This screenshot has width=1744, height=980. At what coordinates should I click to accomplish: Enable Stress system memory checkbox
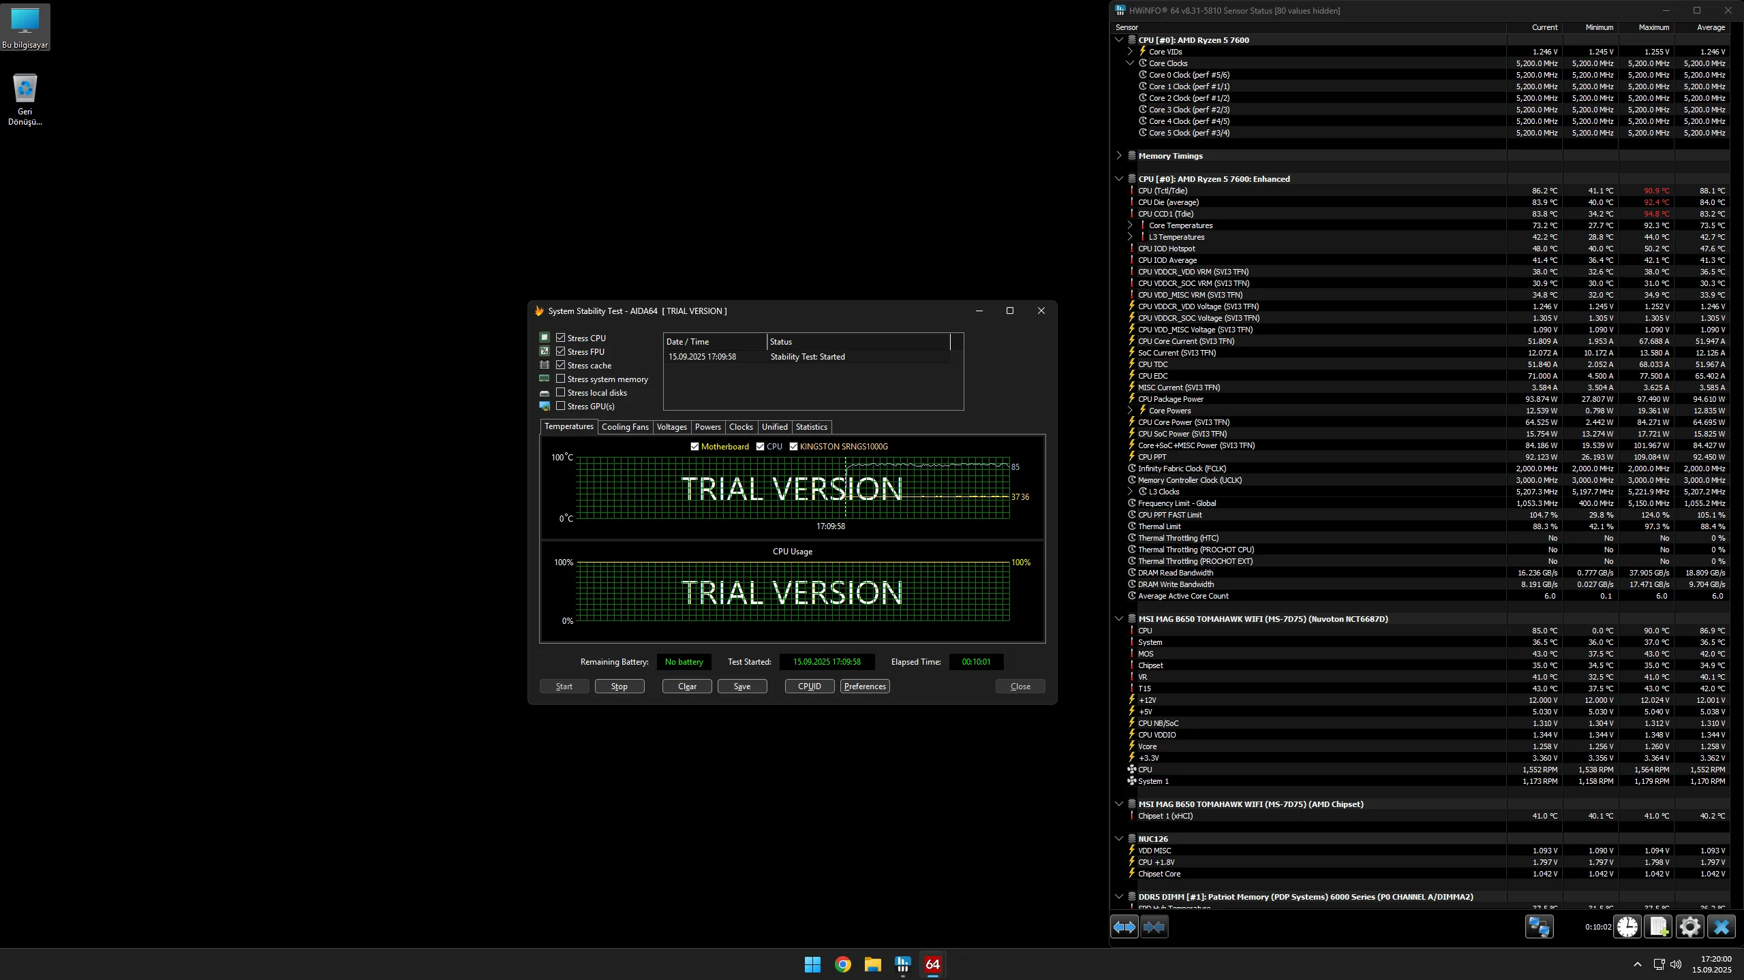coord(561,379)
